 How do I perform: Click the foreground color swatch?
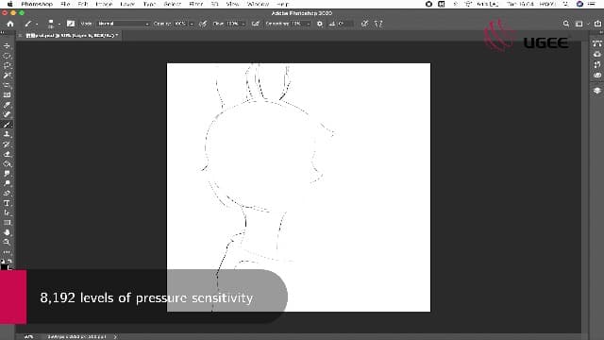[x=4, y=266]
